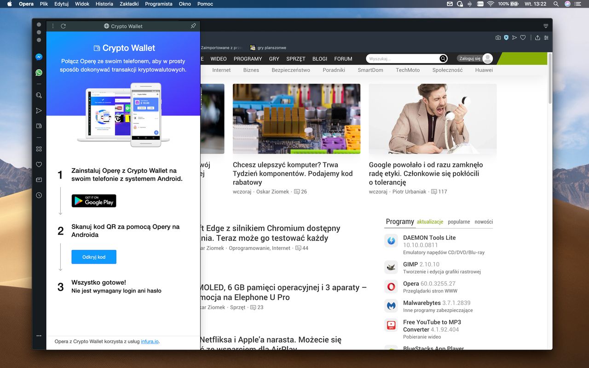This screenshot has height=368, width=589.
Task: Open the three-dot sidebar setup menu
Action: (x=39, y=336)
